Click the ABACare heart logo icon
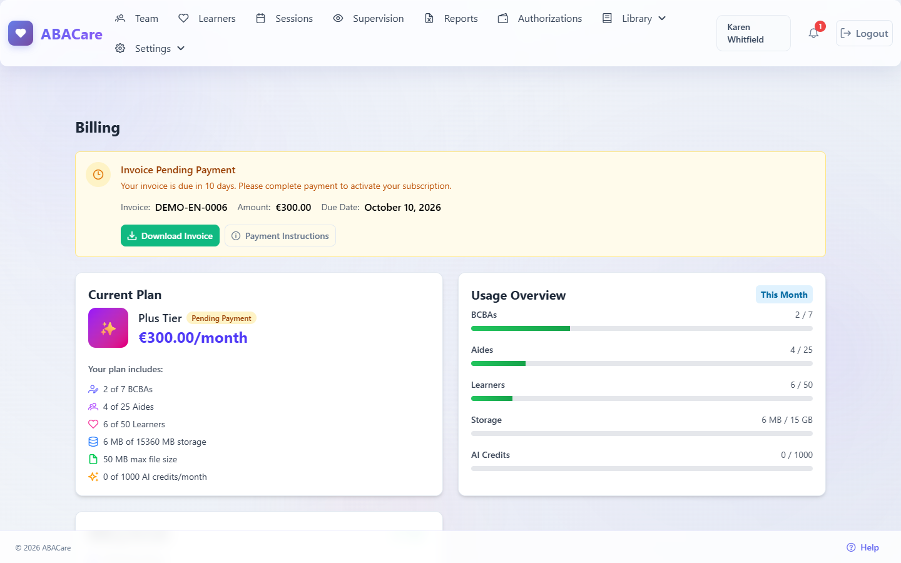This screenshot has height=563, width=901. pos(21,34)
